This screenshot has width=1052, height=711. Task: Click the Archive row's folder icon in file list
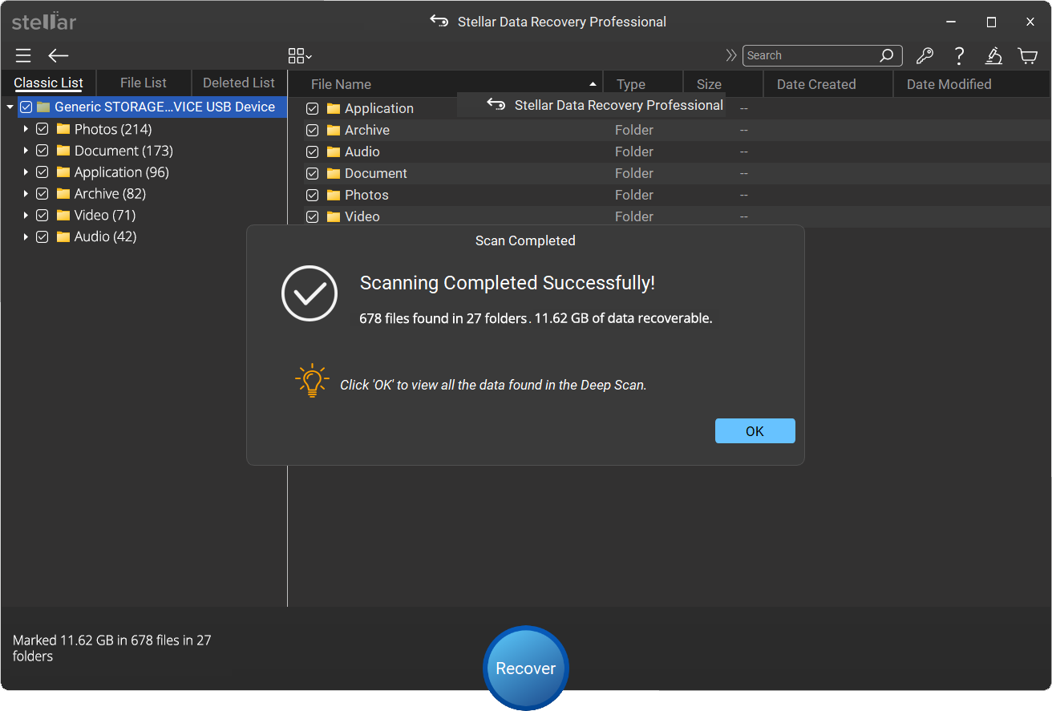[x=334, y=130]
